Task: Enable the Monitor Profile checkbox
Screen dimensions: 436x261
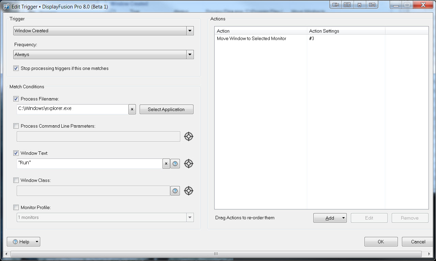Action: (16, 207)
